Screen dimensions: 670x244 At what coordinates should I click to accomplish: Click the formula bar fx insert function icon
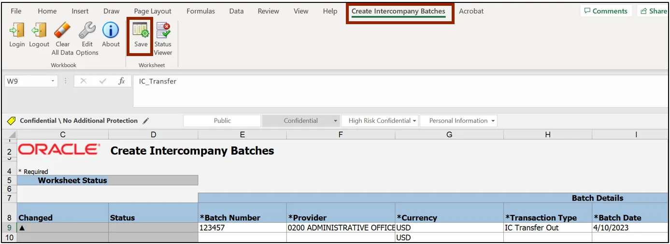tap(122, 81)
